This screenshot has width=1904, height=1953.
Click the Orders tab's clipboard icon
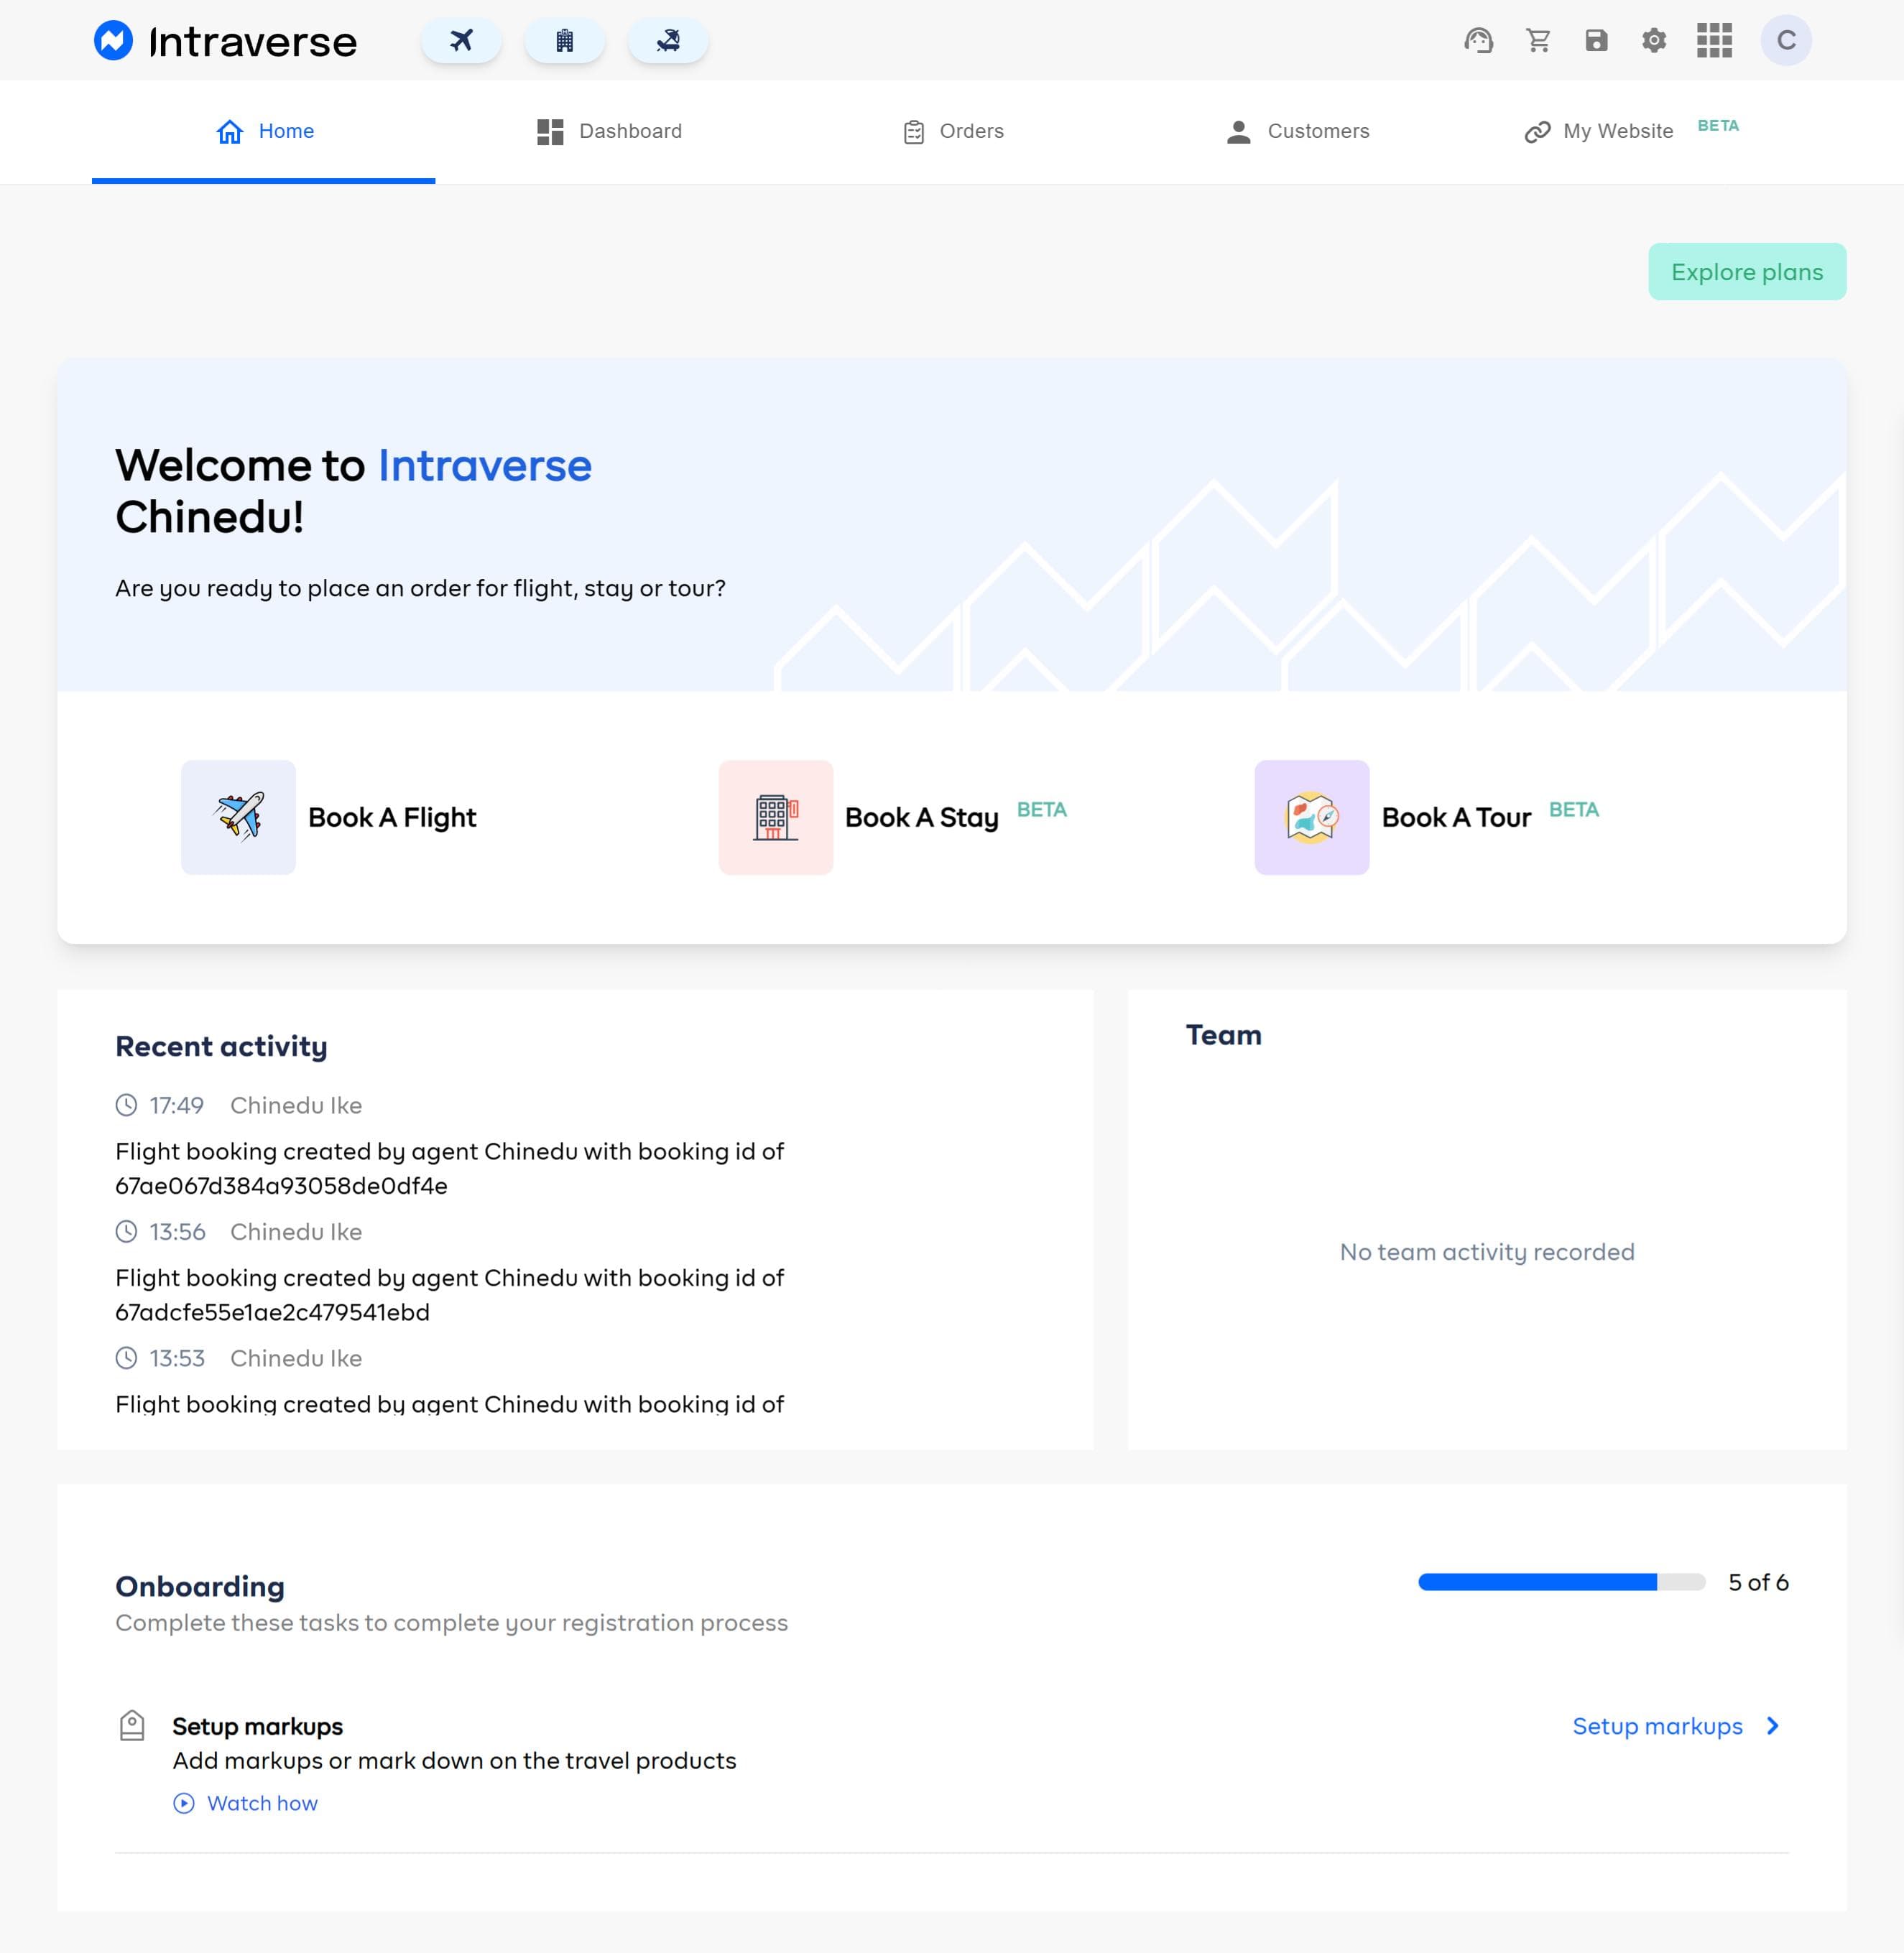[x=914, y=132]
